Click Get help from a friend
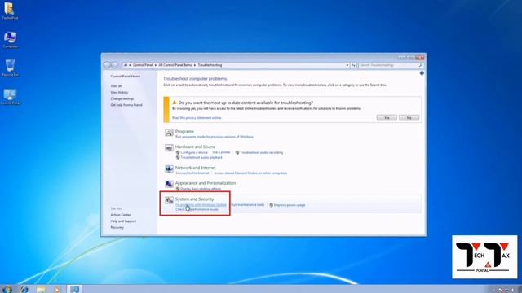Image resolution: width=522 pixels, height=293 pixels. (126, 105)
